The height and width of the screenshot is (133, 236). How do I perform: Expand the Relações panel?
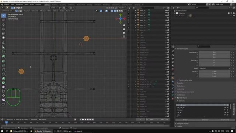click(x=180, y=83)
